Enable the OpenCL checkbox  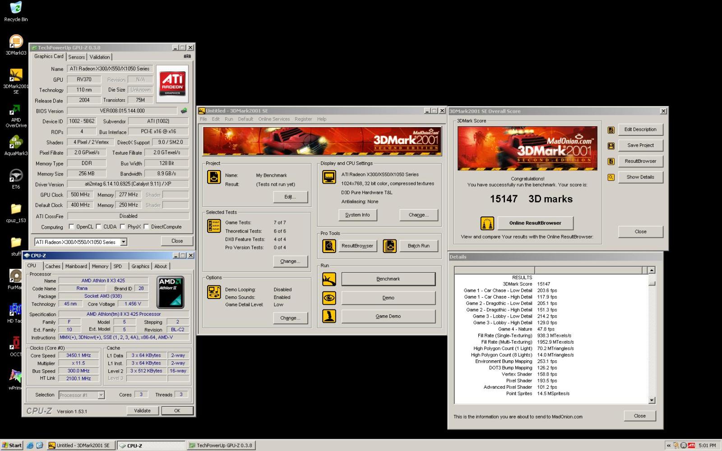point(71,226)
